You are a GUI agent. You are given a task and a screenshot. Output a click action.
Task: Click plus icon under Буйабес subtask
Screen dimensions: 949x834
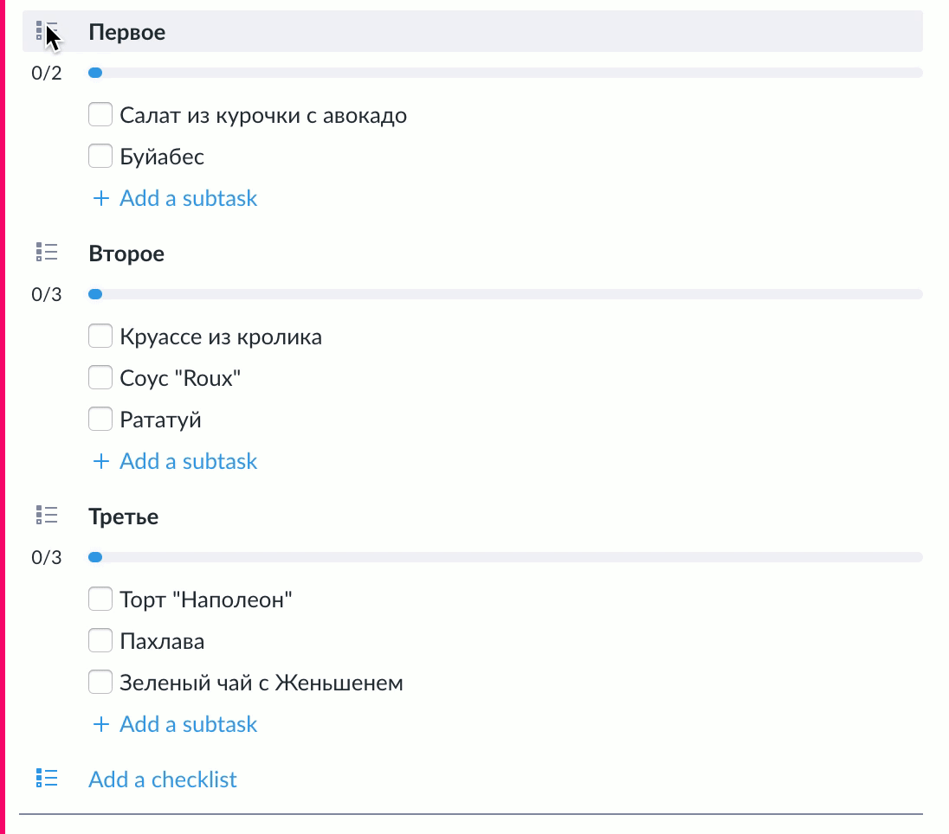point(101,198)
